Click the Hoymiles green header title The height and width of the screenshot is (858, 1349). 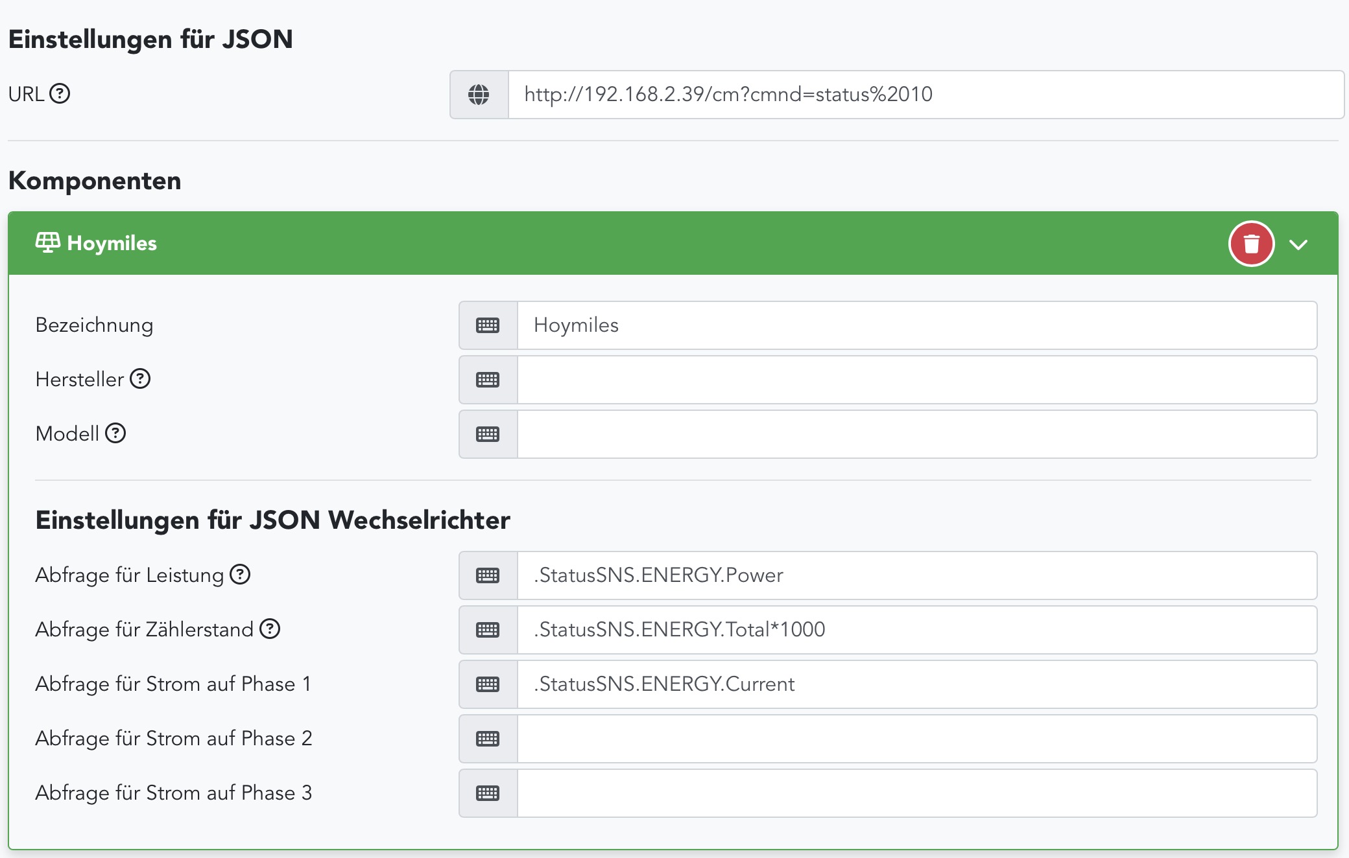point(112,244)
